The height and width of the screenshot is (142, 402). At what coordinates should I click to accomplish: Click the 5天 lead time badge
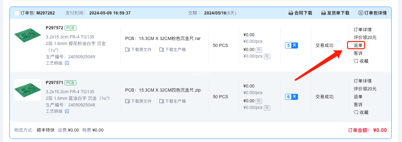[x=291, y=46]
